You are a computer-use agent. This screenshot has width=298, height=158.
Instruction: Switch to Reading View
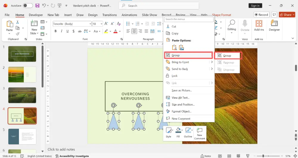point(238,156)
